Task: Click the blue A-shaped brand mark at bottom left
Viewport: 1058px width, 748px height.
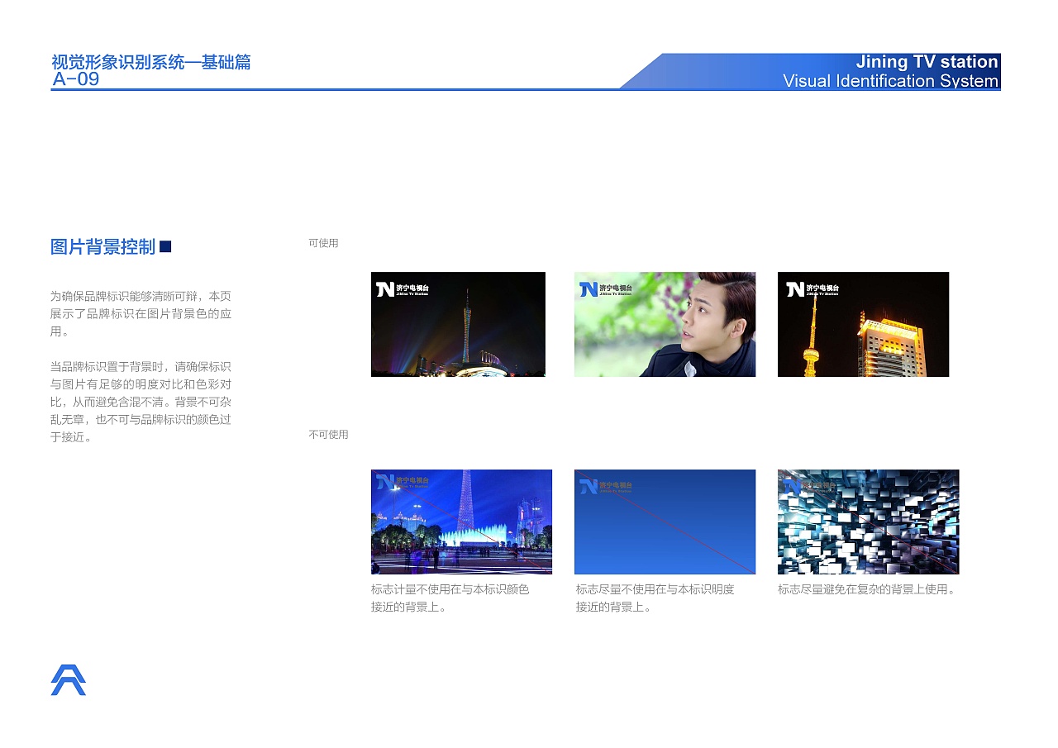Action: coord(68,679)
